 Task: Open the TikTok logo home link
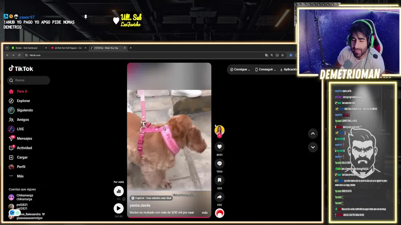[x=21, y=69]
